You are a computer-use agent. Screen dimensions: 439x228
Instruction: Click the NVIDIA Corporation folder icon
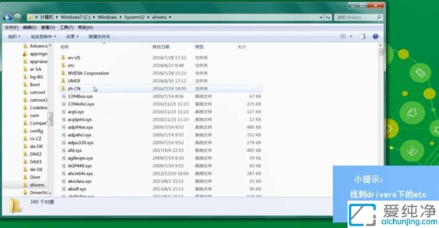(x=64, y=73)
